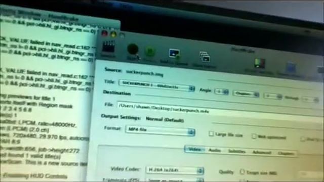This screenshot has height=182, width=324.
Task: Zoom HandBrake window with the third titlebar button
Action: [x=122, y=35]
